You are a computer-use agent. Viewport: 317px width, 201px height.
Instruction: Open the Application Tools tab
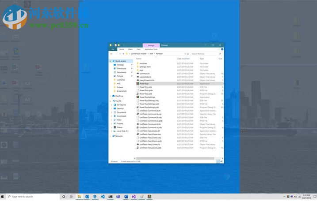pos(151,49)
